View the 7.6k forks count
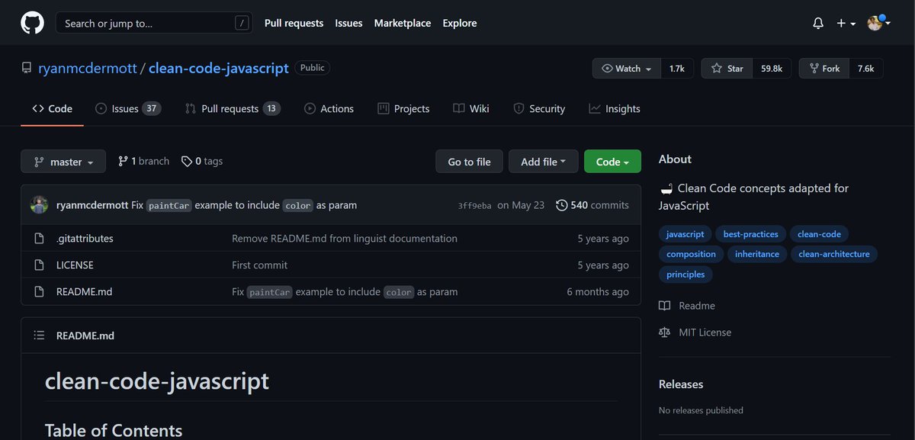Screen dimensions: 915x440 [x=866, y=68]
